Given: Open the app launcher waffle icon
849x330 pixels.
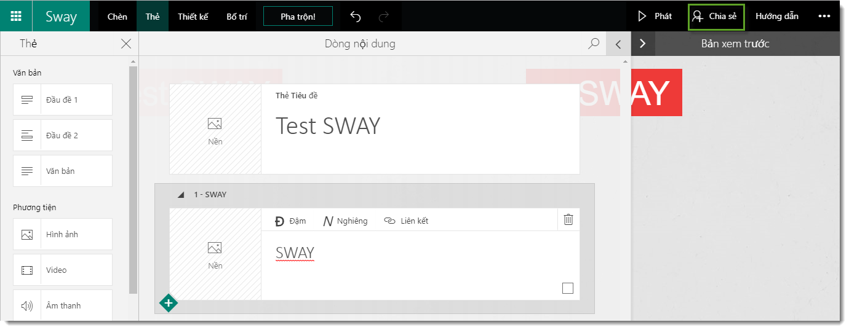Looking at the screenshot, I should coord(16,16).
